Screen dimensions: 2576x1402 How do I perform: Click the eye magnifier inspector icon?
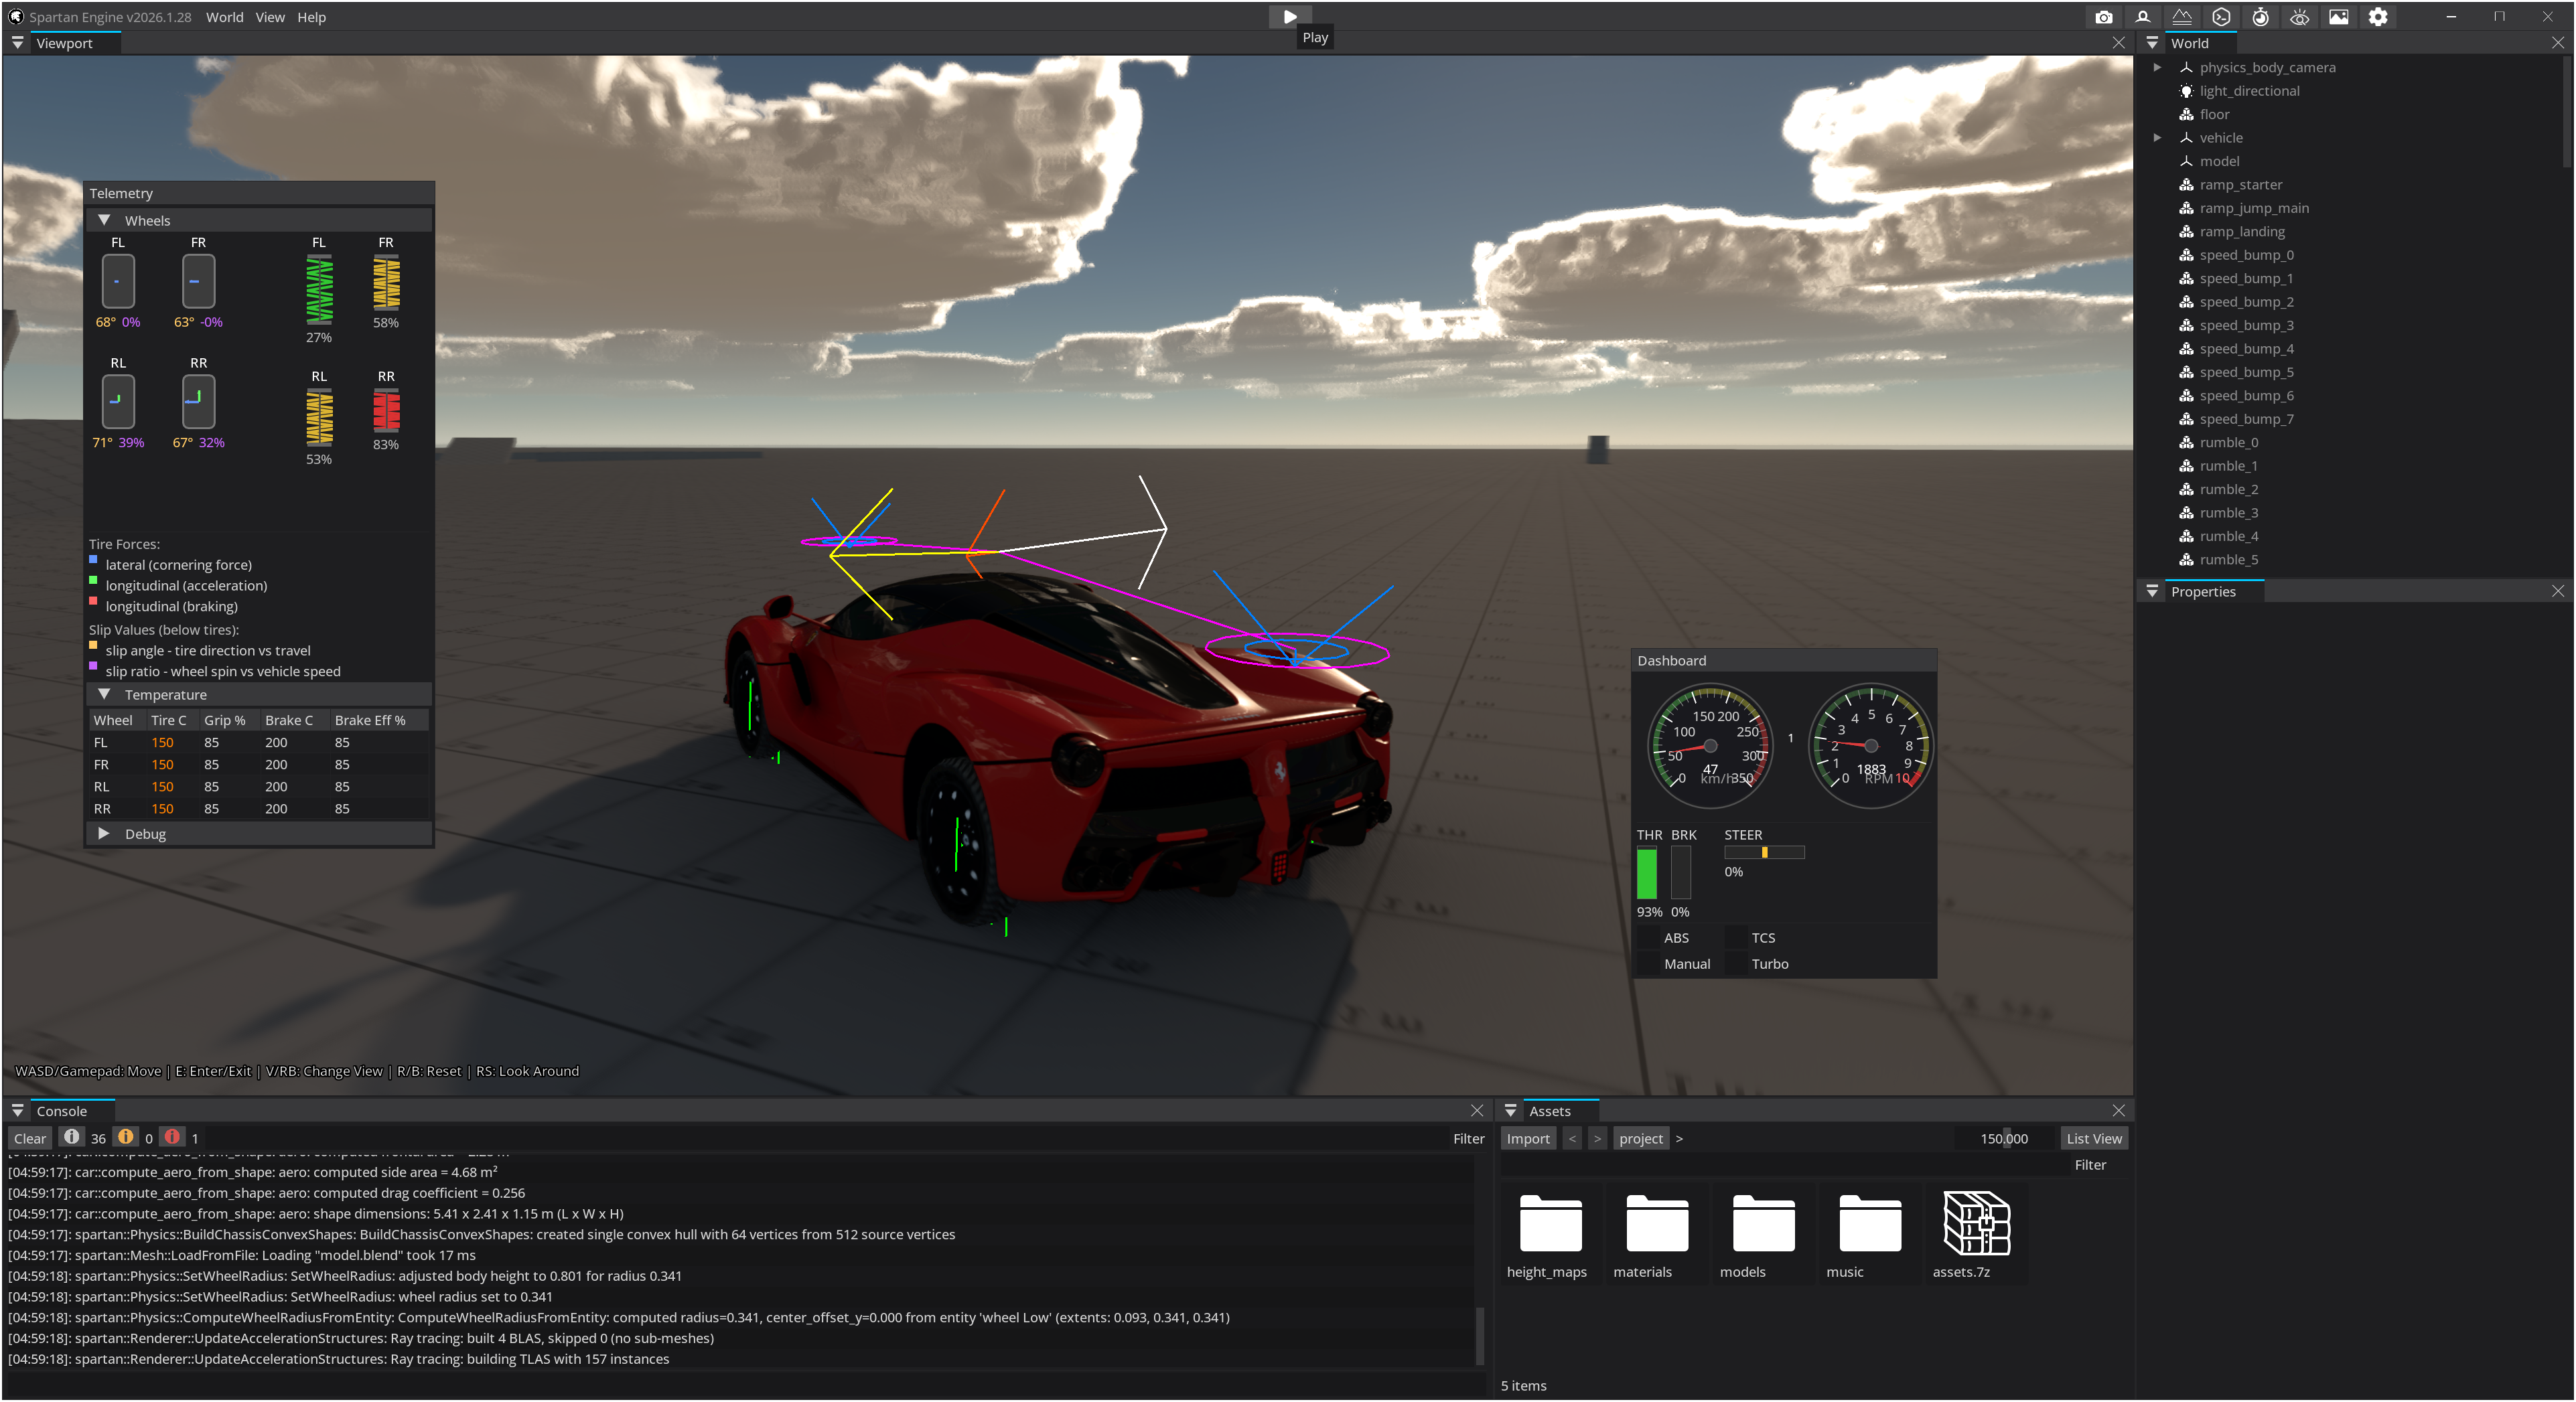[2299, 17]
